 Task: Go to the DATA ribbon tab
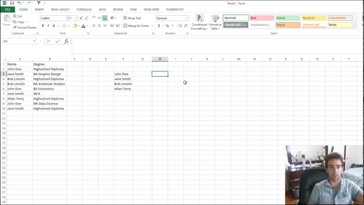click(102, 9)
